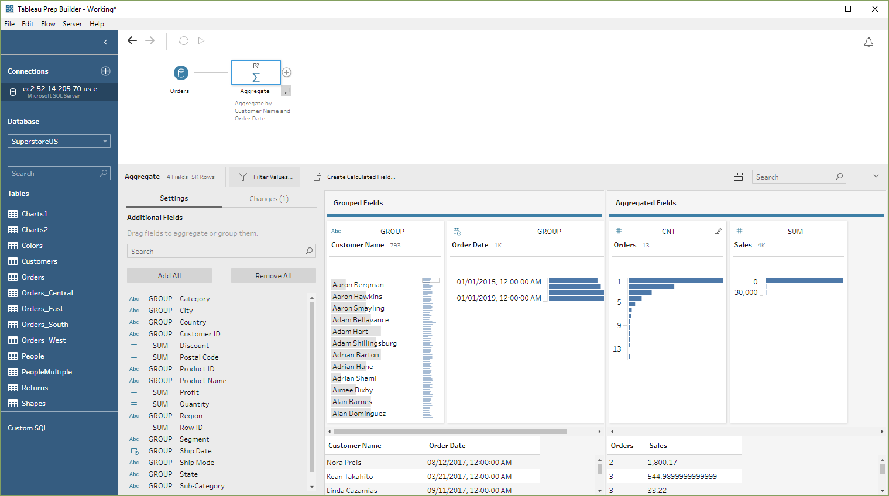Search the Additional Fields list
The width and height of the screenshot is (889, 496).
point(221,251)
